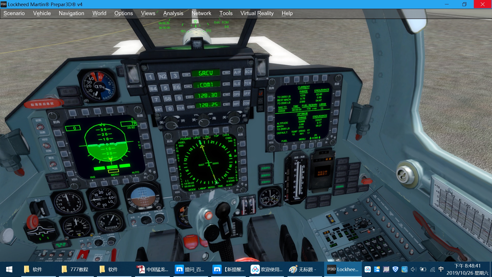
Task: Open the Scenario menu
Action: (x=14, y=13)
